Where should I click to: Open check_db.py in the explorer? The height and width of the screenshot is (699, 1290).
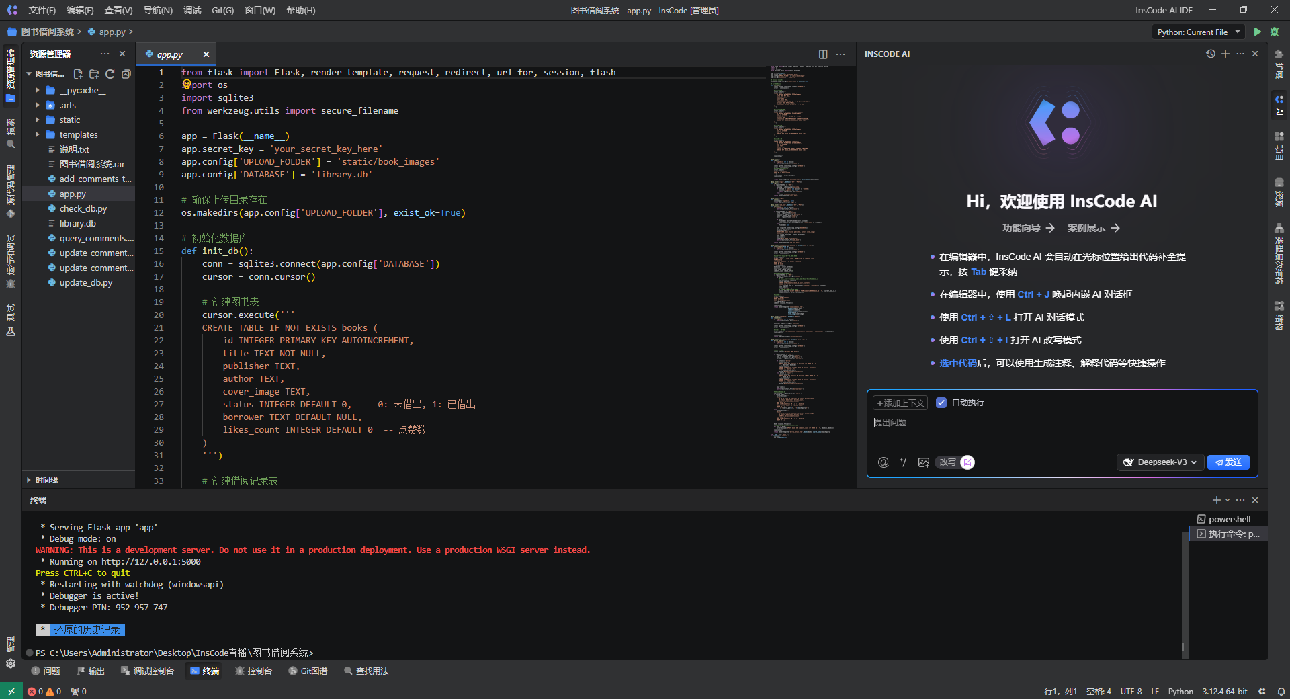[83, 208]
